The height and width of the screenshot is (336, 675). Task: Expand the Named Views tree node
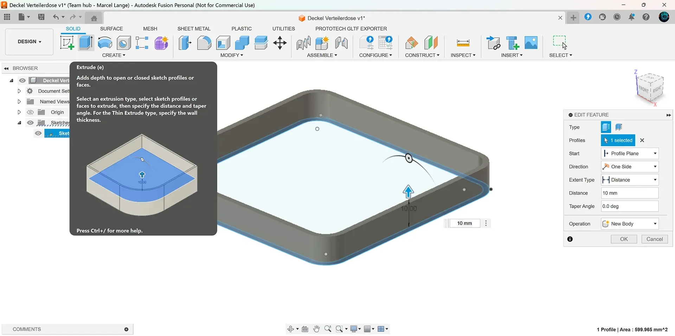(19, 102)
